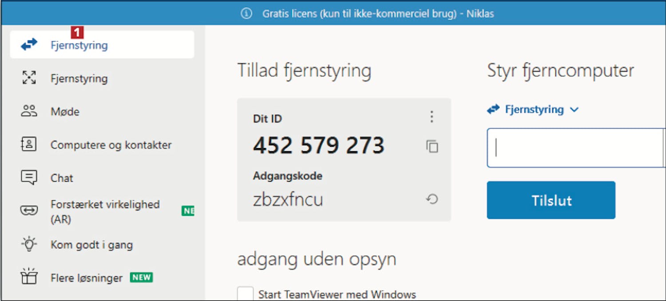Open the Møde menu item
Image resolution: width=666 pixels, height=301 pixels.
(65, 112)
